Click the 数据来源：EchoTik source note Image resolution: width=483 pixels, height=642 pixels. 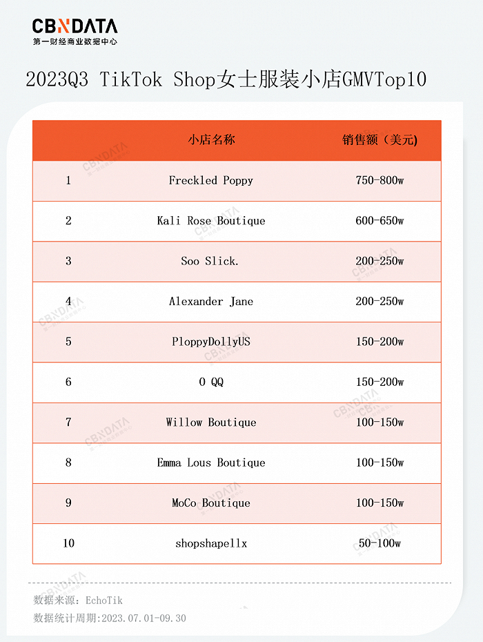click(x=78, y=601)
